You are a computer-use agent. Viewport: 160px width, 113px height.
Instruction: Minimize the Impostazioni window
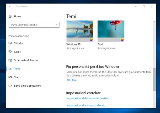pyautogui.click(x=136, y=6)
